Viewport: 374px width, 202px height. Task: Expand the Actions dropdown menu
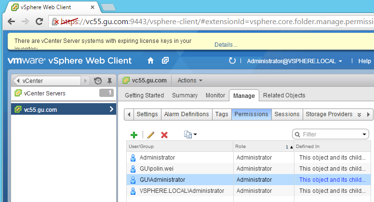pyautogui.click(x=190, y=80)
